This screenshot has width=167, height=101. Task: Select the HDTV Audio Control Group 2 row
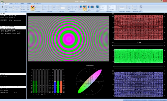[x=13, y=33]
